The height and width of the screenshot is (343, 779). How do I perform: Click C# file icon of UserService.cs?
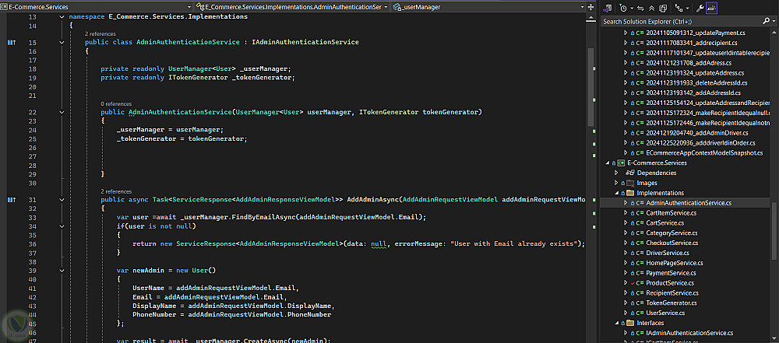[x=640, y=313]
